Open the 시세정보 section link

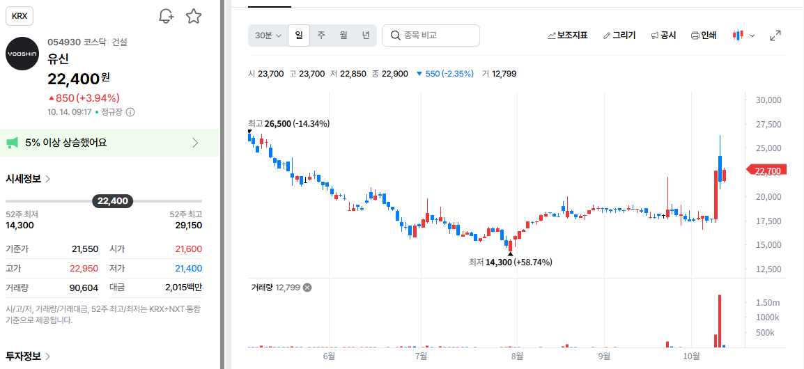click(x=28, y=178)
